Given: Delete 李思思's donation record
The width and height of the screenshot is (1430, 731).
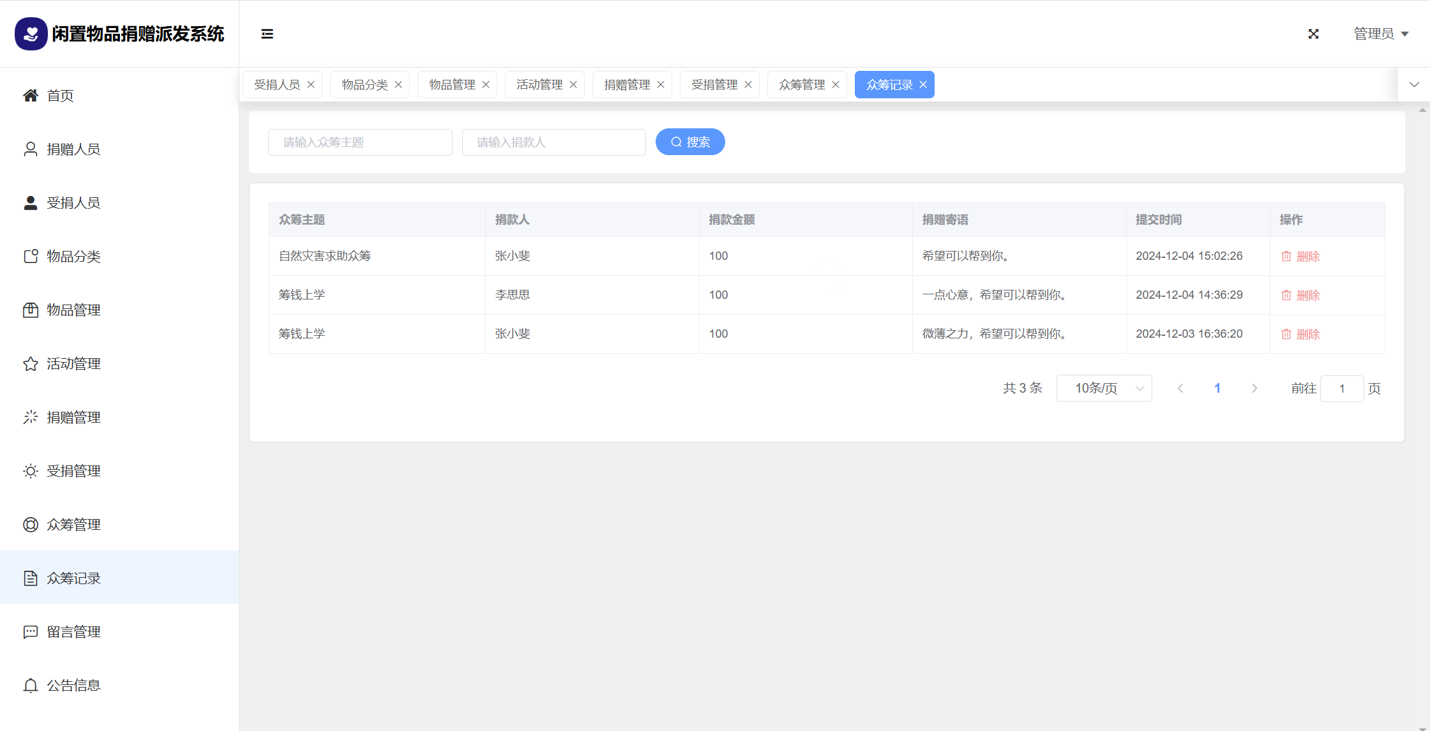Looking at the screenshot, I should (1300, 295).
